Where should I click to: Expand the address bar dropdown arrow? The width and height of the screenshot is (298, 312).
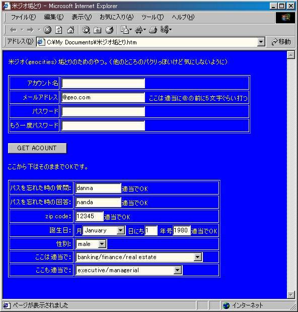[261, 42]
